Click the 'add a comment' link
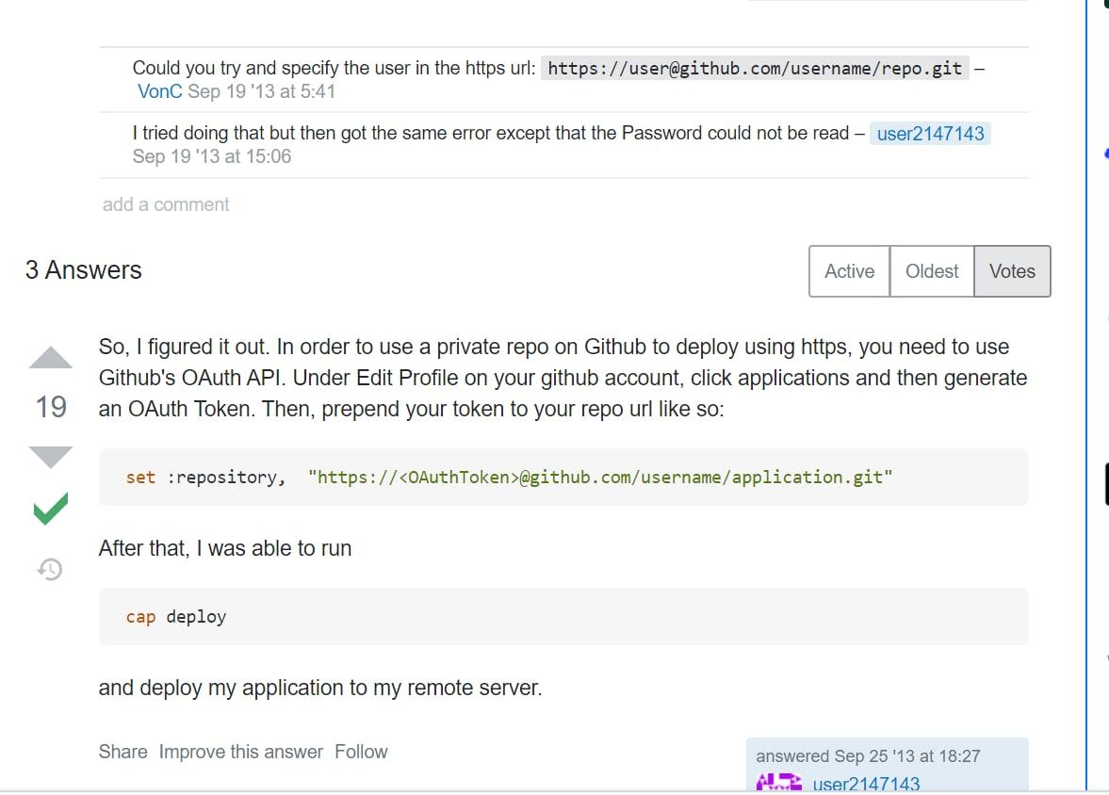Image resolution: width=1109 pixels, height=795 pixels. (166, 204)
